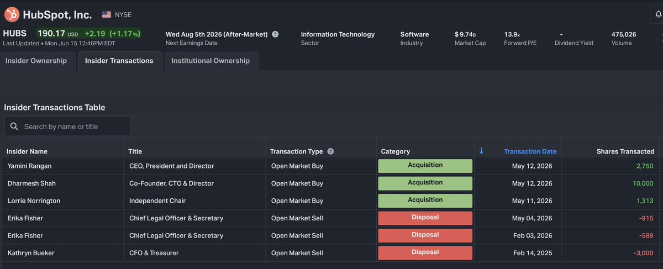Sort by Transaction Date column header
Viewport: 663px width, 269px height.
(x=530, y=151)
